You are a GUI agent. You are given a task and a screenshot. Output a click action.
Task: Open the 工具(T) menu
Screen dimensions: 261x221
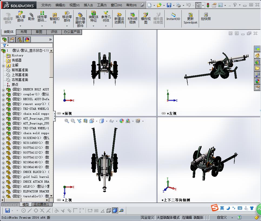click(102, 5)
